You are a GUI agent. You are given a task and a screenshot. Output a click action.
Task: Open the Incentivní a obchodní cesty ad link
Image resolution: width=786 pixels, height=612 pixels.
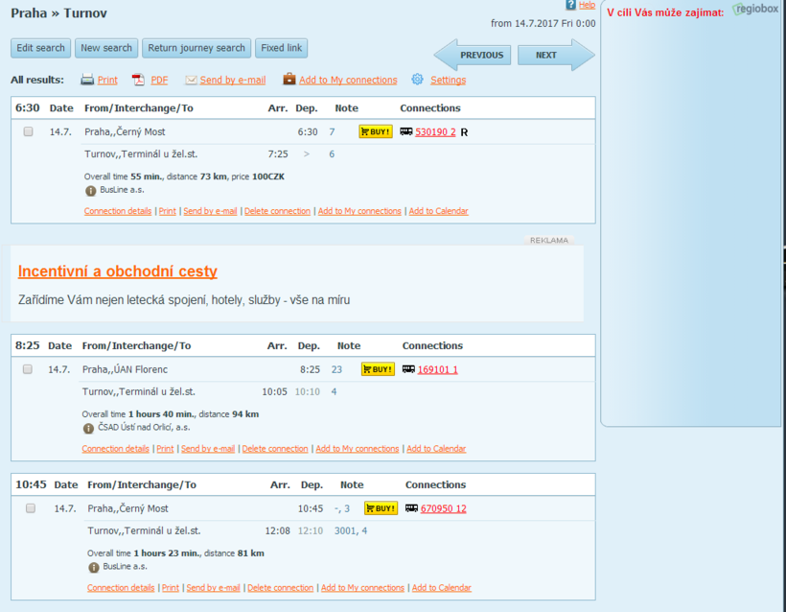117,271
